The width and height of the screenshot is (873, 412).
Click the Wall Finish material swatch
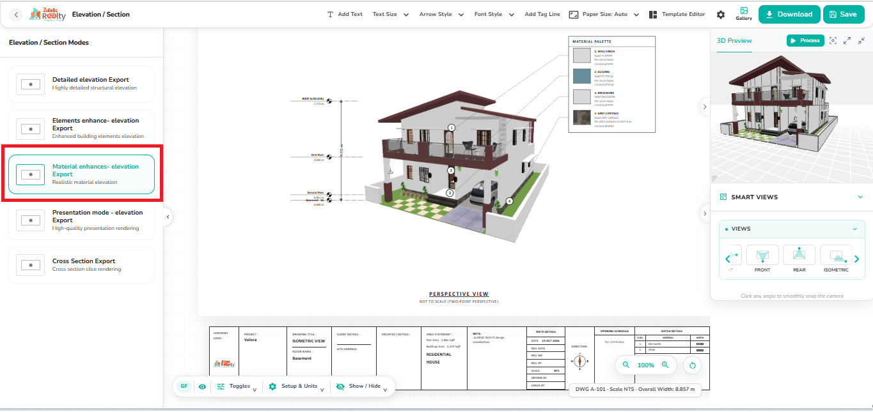coord(581,56)
